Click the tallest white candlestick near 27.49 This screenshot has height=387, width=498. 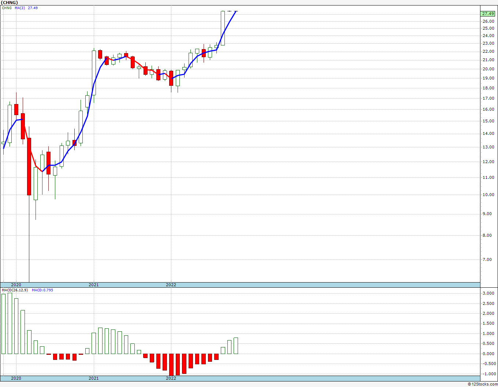tap(223, 28)
